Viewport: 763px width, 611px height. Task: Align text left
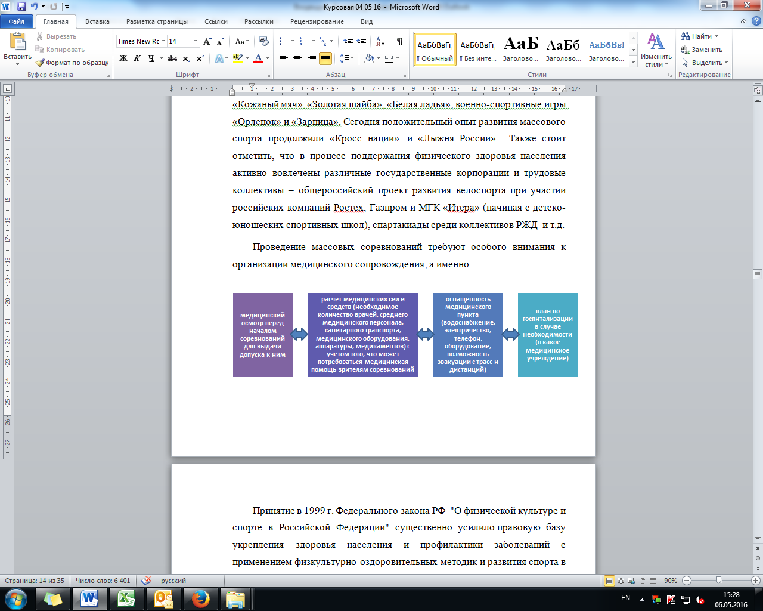pyautogui.click(x=283, y=58)
